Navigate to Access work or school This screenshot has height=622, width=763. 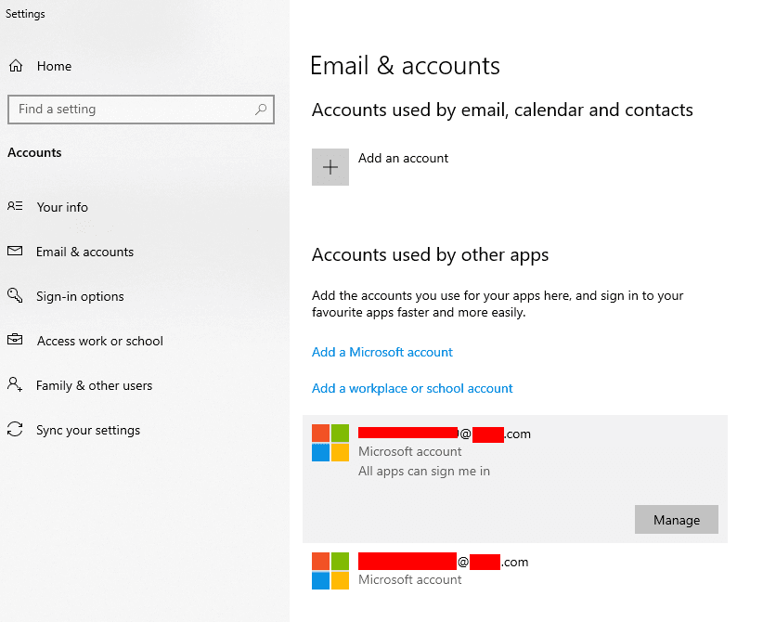coord(100,342)
